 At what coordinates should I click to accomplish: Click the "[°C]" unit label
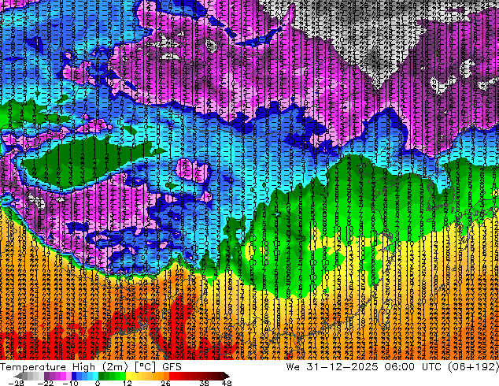tap(146, 367)
